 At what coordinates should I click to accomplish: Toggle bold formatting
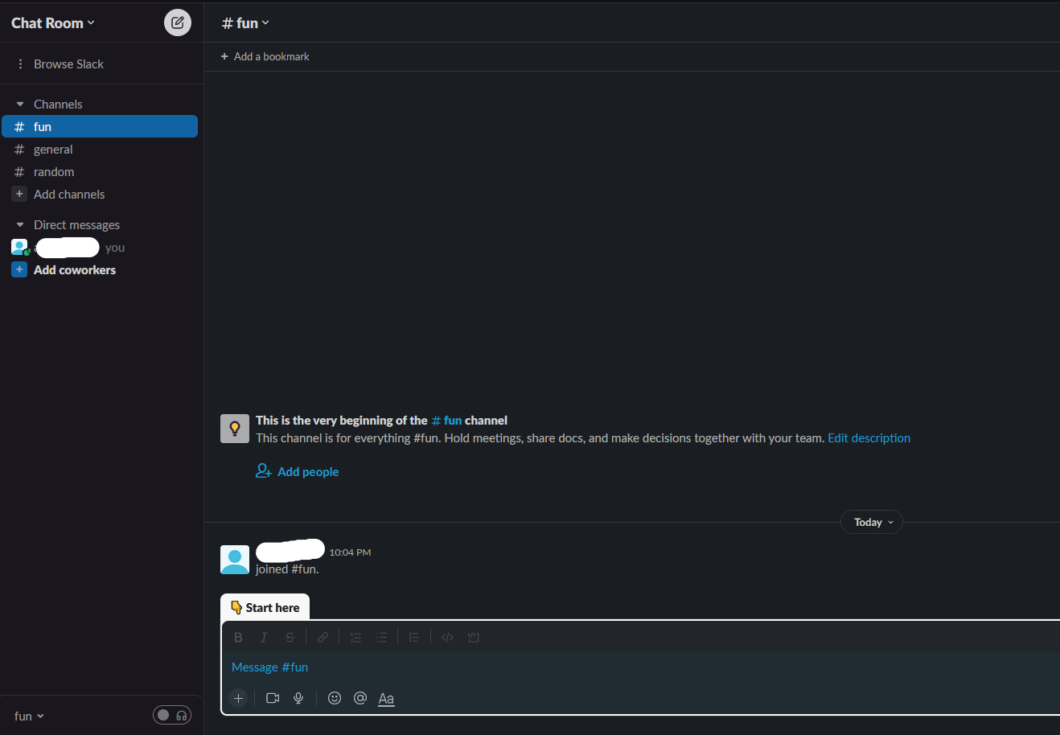tap(238, 638)
